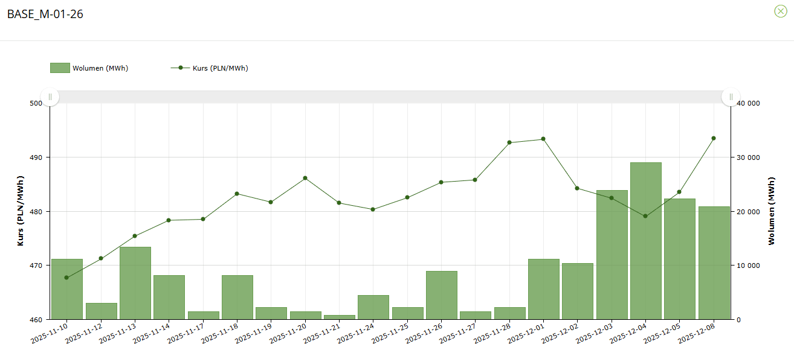Select the volume bar for 2025-11-14
The width and height of the screenshot is (794, 353).
tap(169, 297)
